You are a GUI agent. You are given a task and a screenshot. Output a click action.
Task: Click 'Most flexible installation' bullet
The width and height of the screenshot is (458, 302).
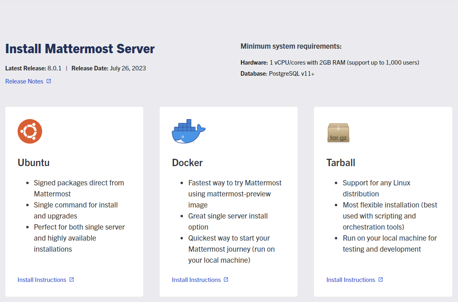coord(390,216)
